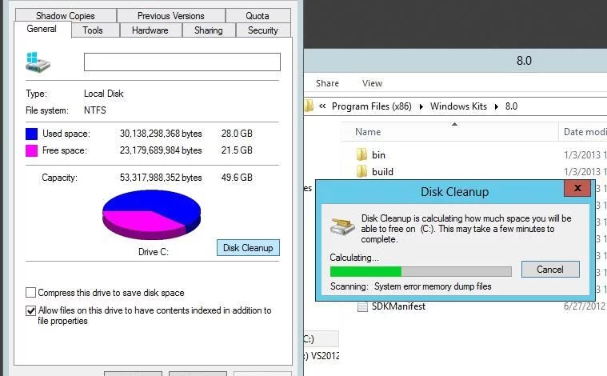Viewport: 607px width, 376px height.
Task: Click the 21.5 GB free space value
Action: coord(237,150)
